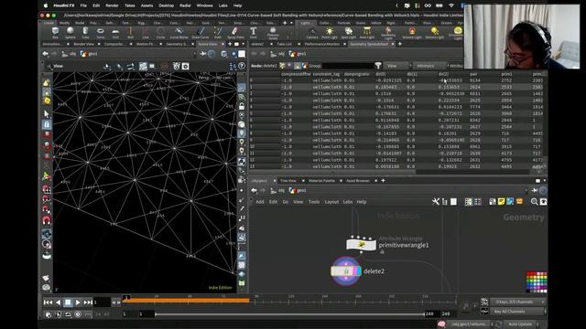This screenshot has width=586, height=329.
Task: Select the Torus shelf tool
Action: coord(100,33)
